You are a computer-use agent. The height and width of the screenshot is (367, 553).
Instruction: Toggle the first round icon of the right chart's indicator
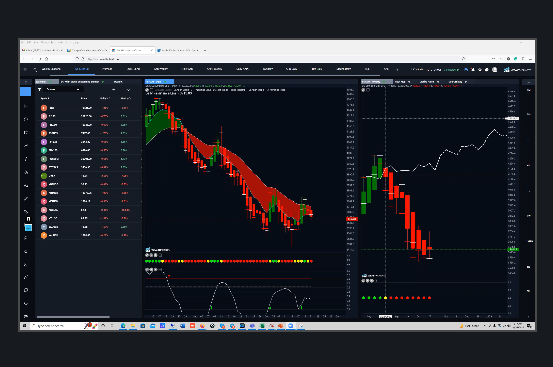click(x=363, y=281)
